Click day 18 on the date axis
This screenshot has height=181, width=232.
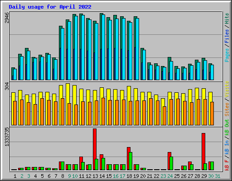tap(129, 176)
